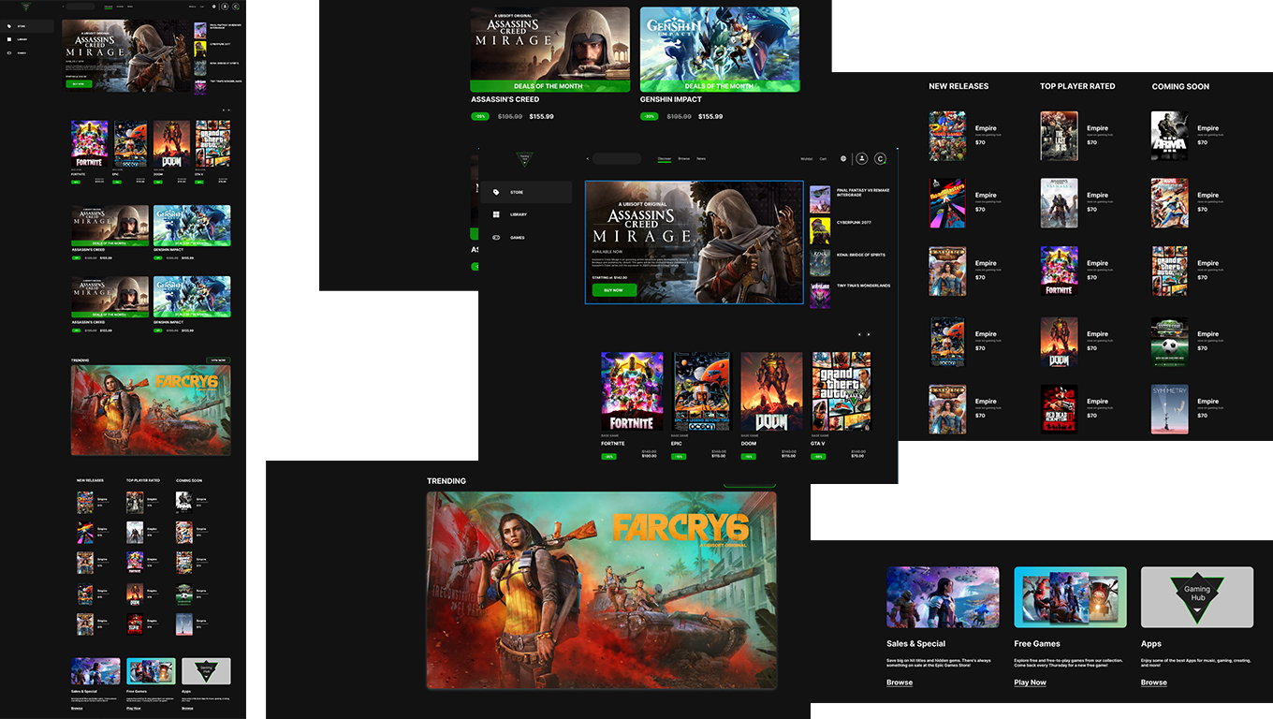Open the large Far Cry 6 trending banner
The image size is (1273, 719).
[x=602, y=591]
